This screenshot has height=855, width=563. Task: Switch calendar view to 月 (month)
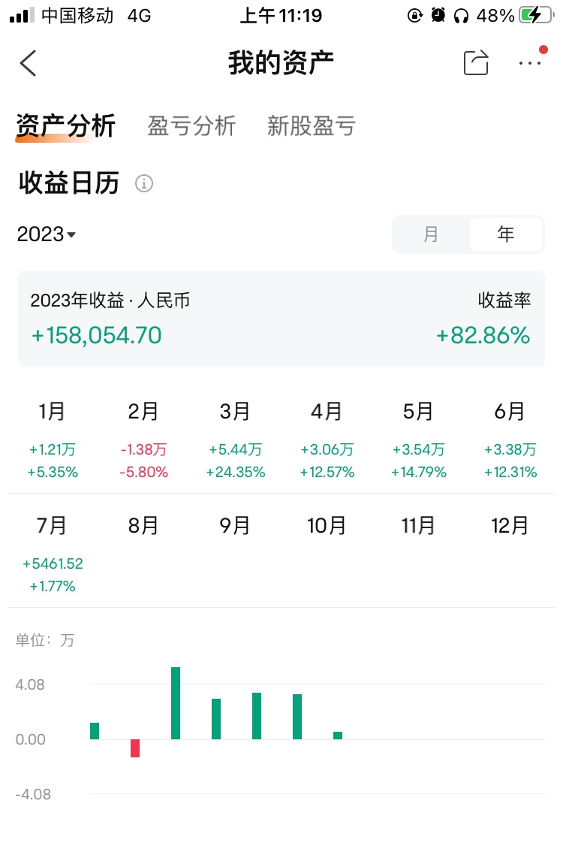pyautogui.click(x=431, y=234)
